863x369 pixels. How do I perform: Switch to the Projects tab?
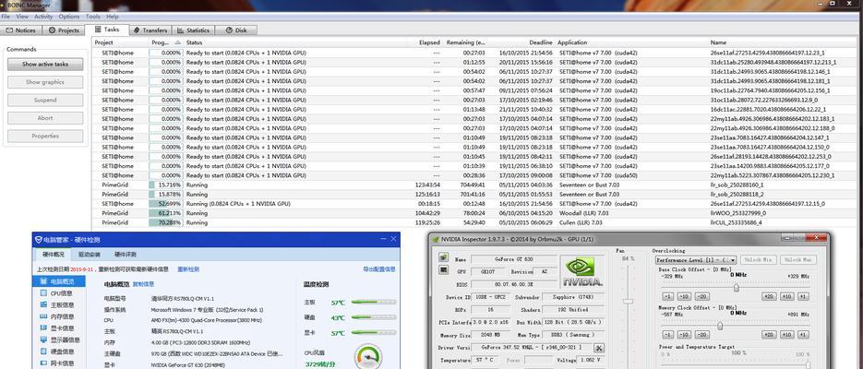[x=64, y=30]
